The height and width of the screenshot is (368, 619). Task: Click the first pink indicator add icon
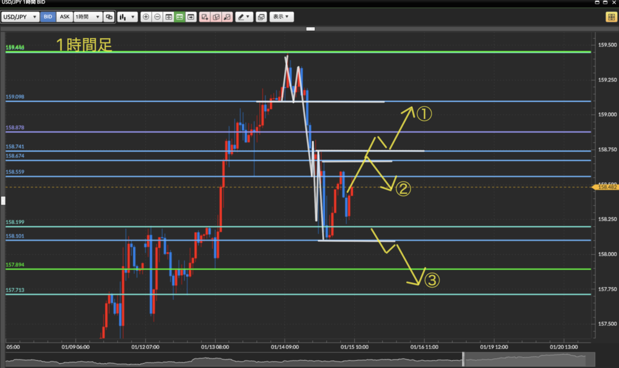coord(205,17)
